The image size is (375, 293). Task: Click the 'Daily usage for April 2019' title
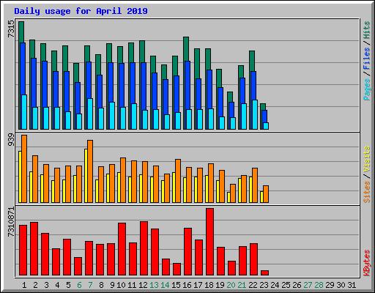click(81, 11)
